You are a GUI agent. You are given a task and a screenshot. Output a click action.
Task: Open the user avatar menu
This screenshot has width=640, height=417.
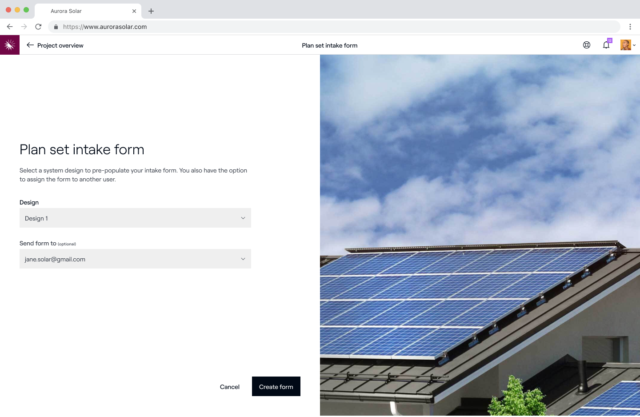[626, 45]
